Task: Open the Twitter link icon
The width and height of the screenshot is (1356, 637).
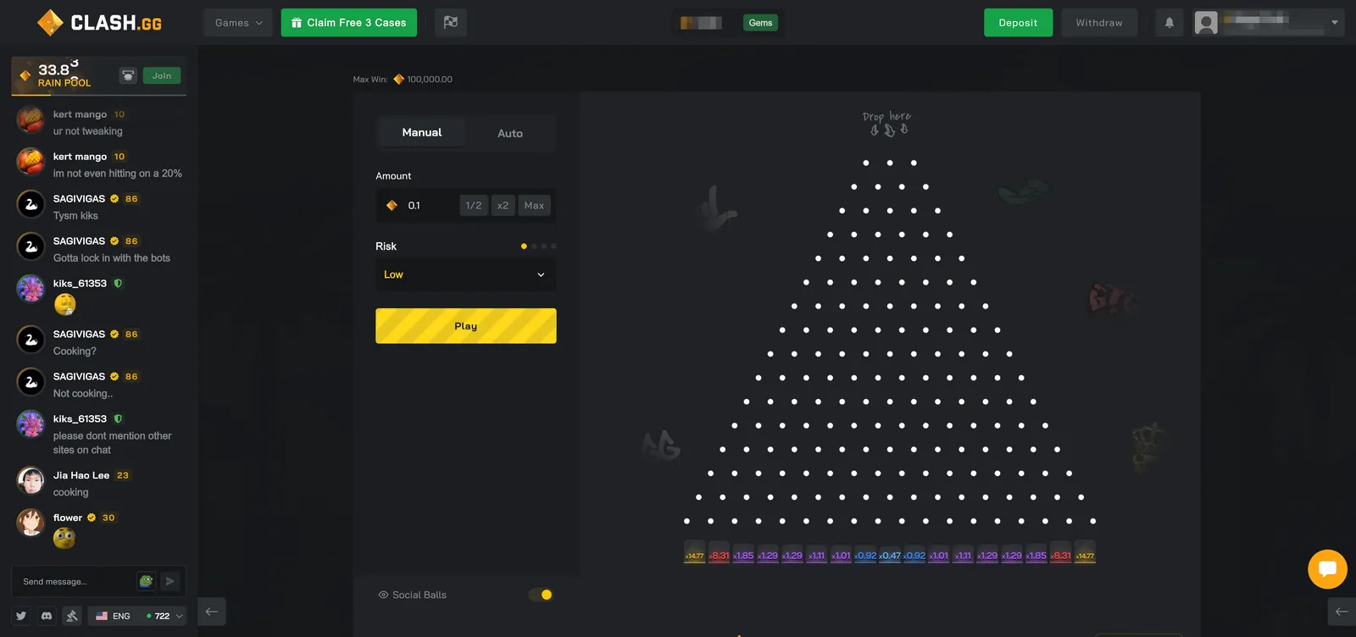Action: 21,616
